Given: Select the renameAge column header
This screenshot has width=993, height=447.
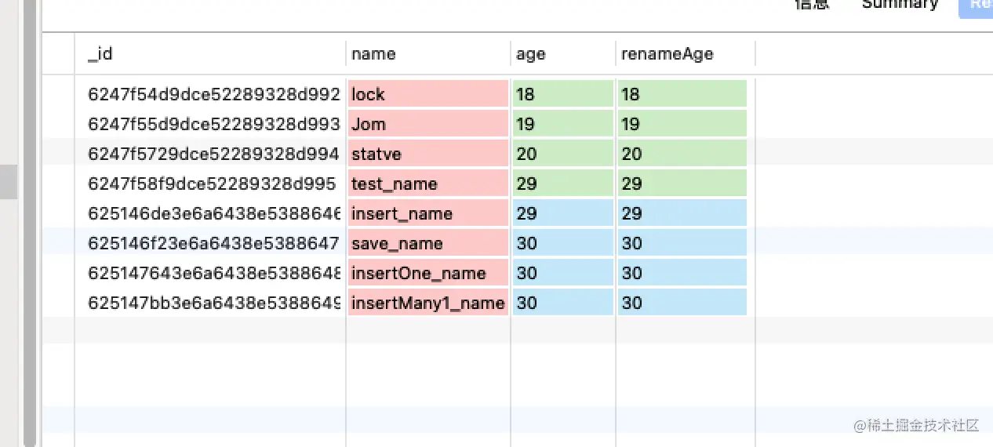Looking at the screenshot, I should [686, 54].
